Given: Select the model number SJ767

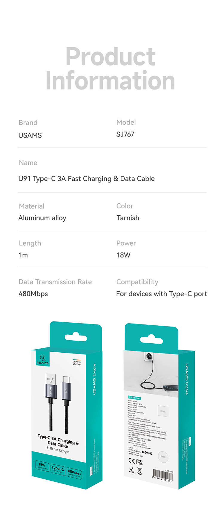Looking at the screenshot, I should (125, 134).
